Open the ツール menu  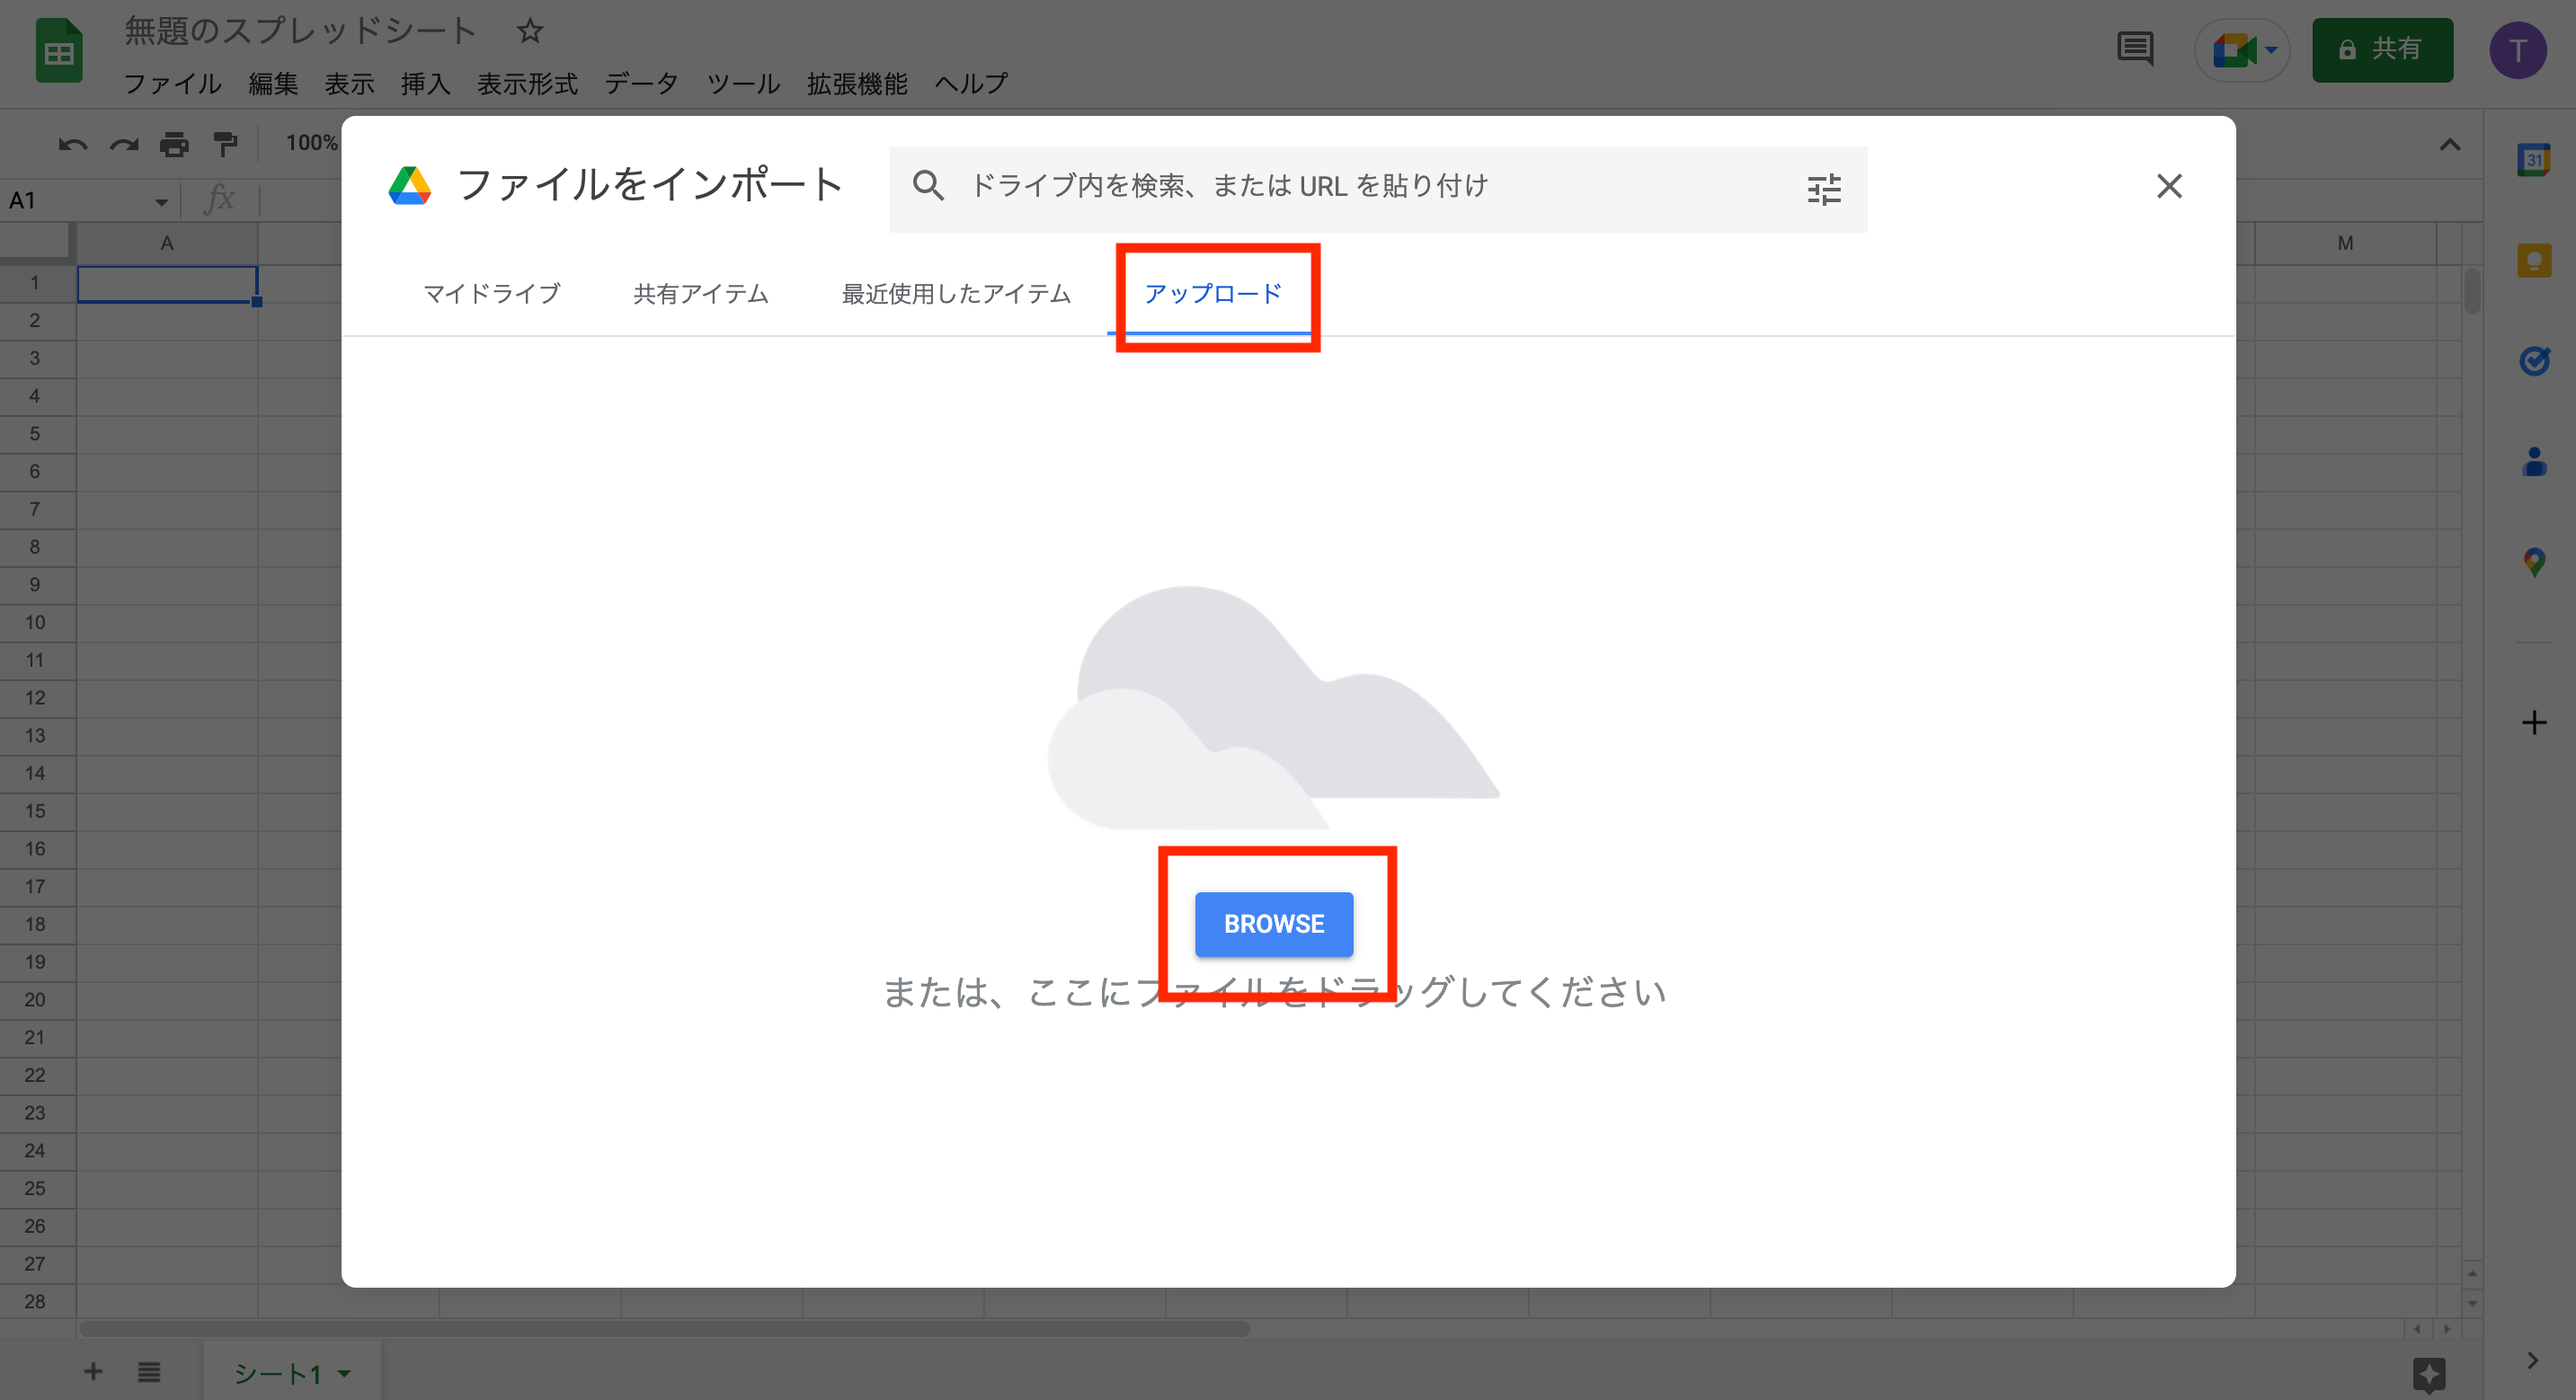click(743, 84)
